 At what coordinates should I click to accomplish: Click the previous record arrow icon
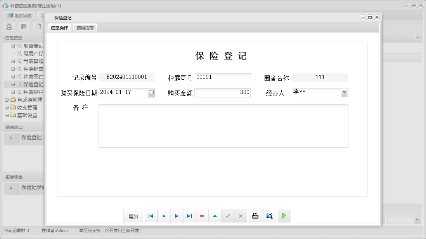click(x=163, y=216)
